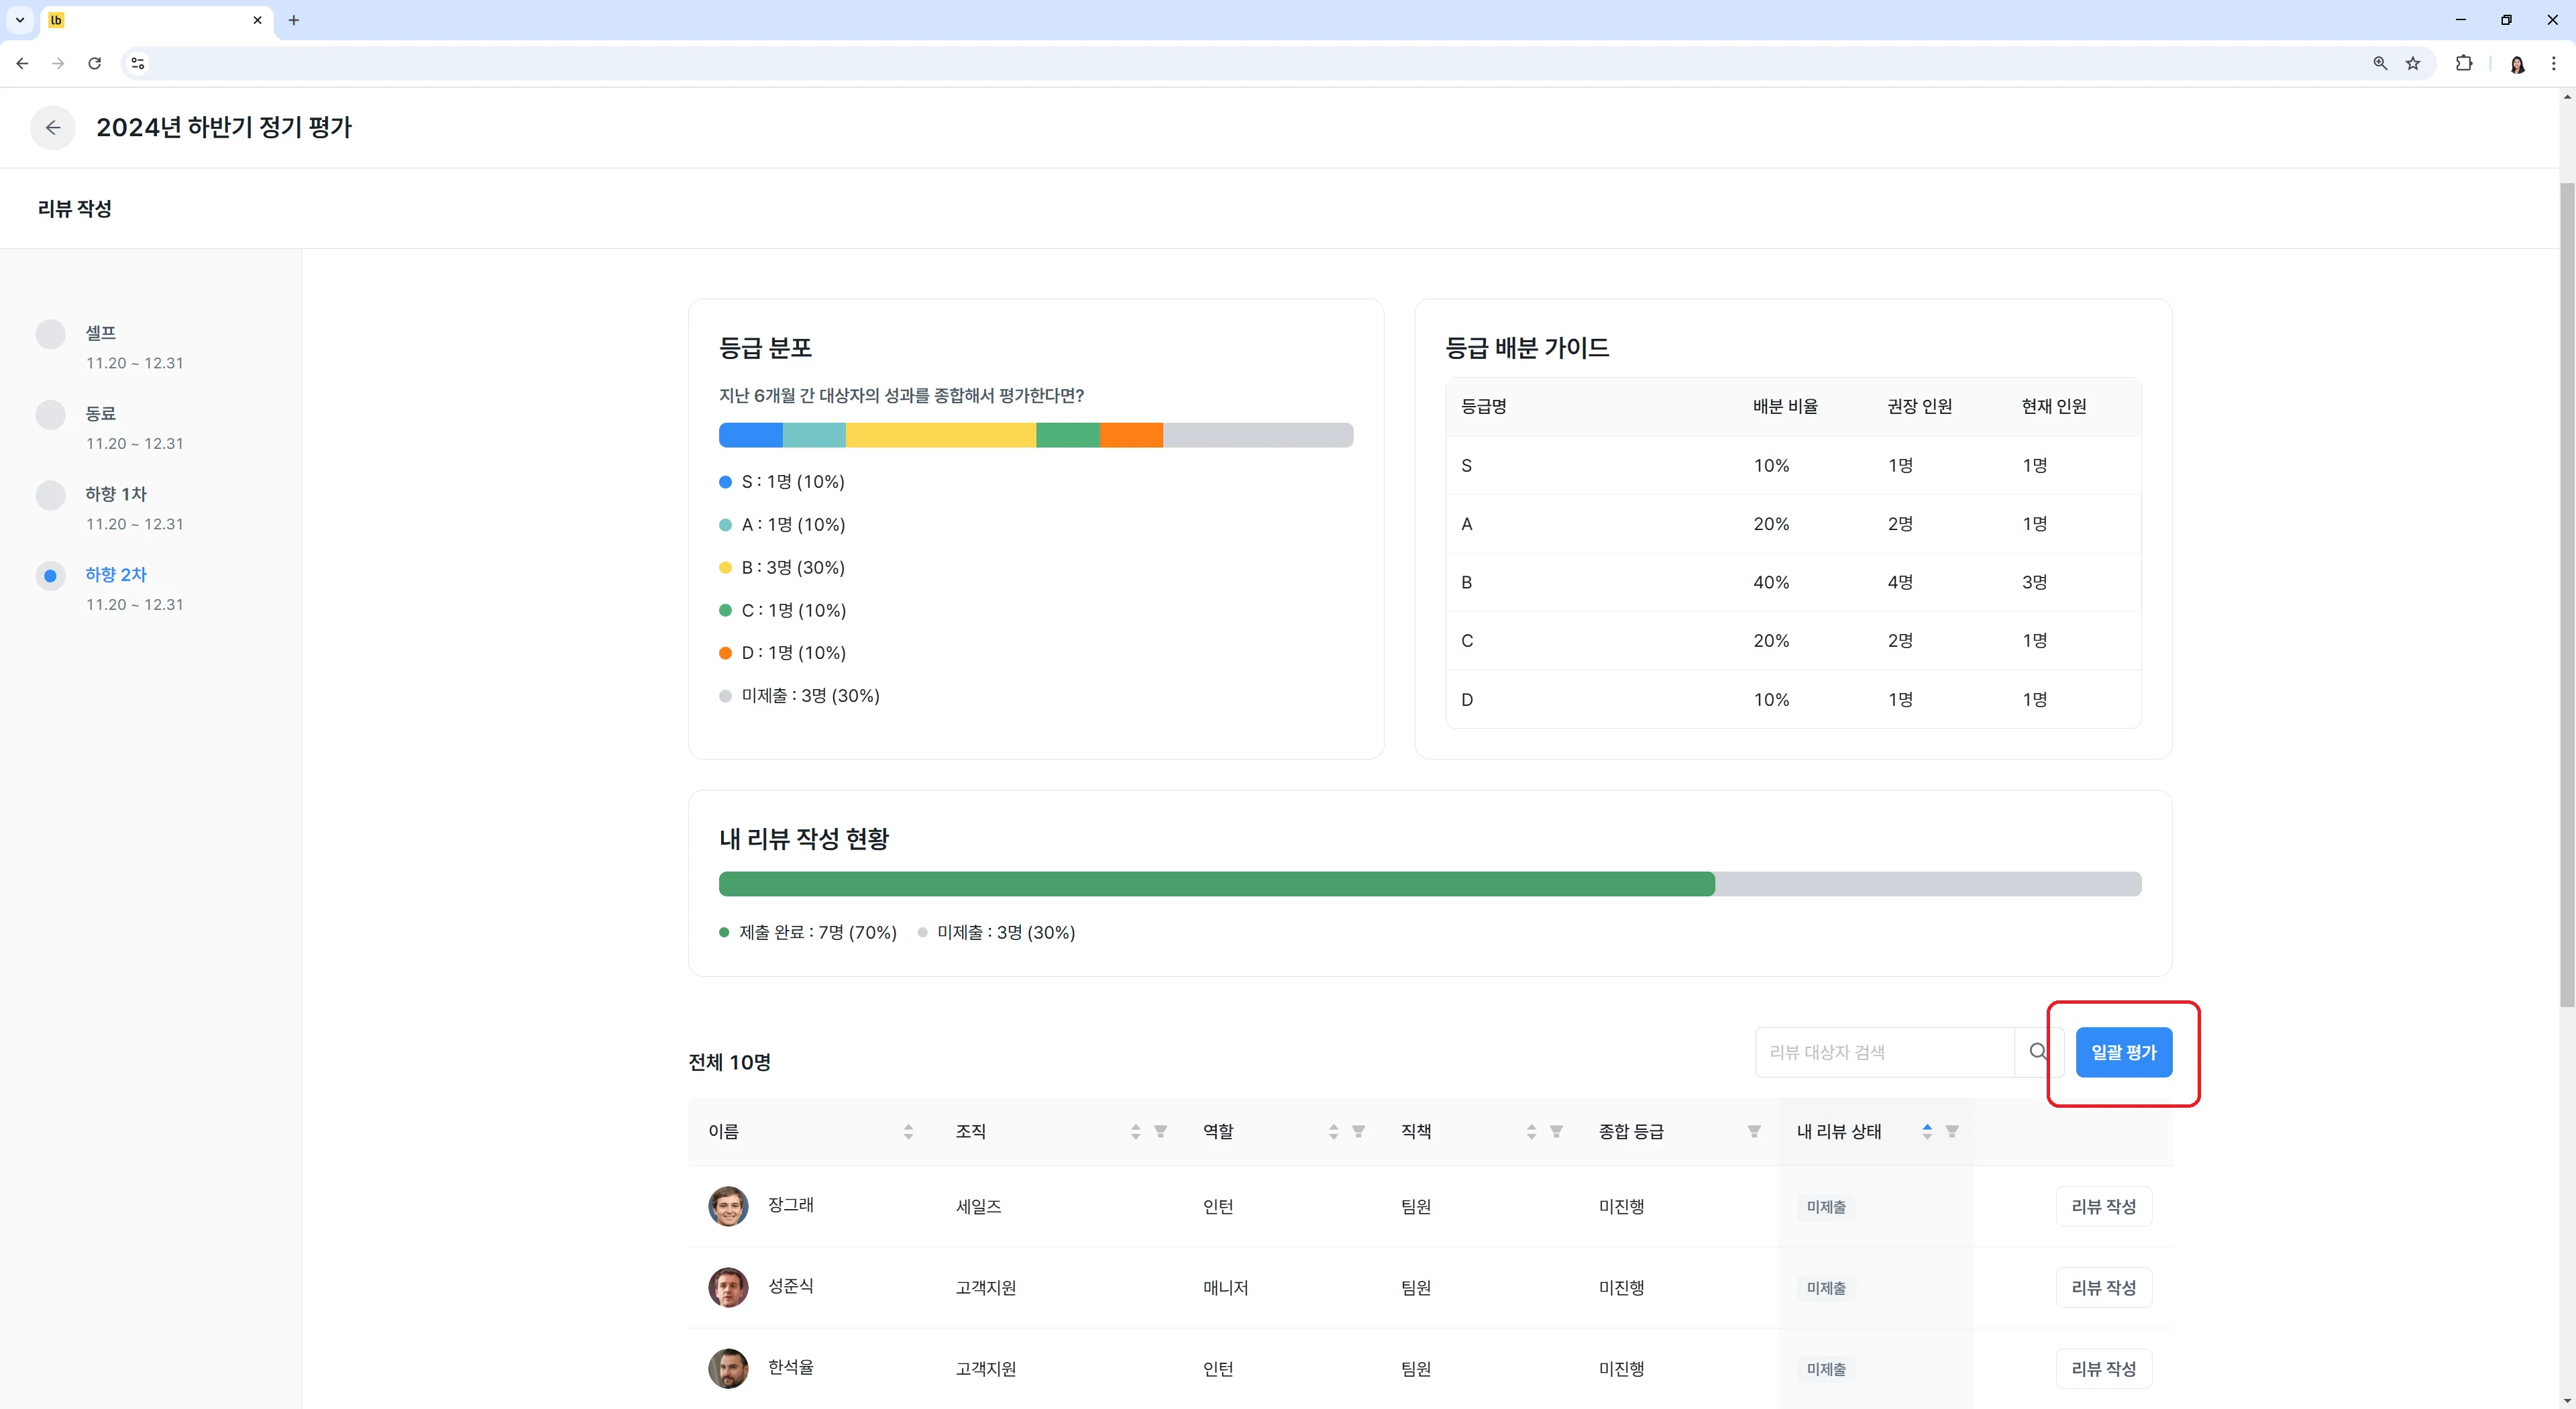Open a new browser tab
The height and width of the screenshot is (1409, 2576).
coord(293,20)
